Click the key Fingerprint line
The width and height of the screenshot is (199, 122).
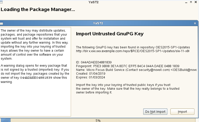click(x=127, y=66)
